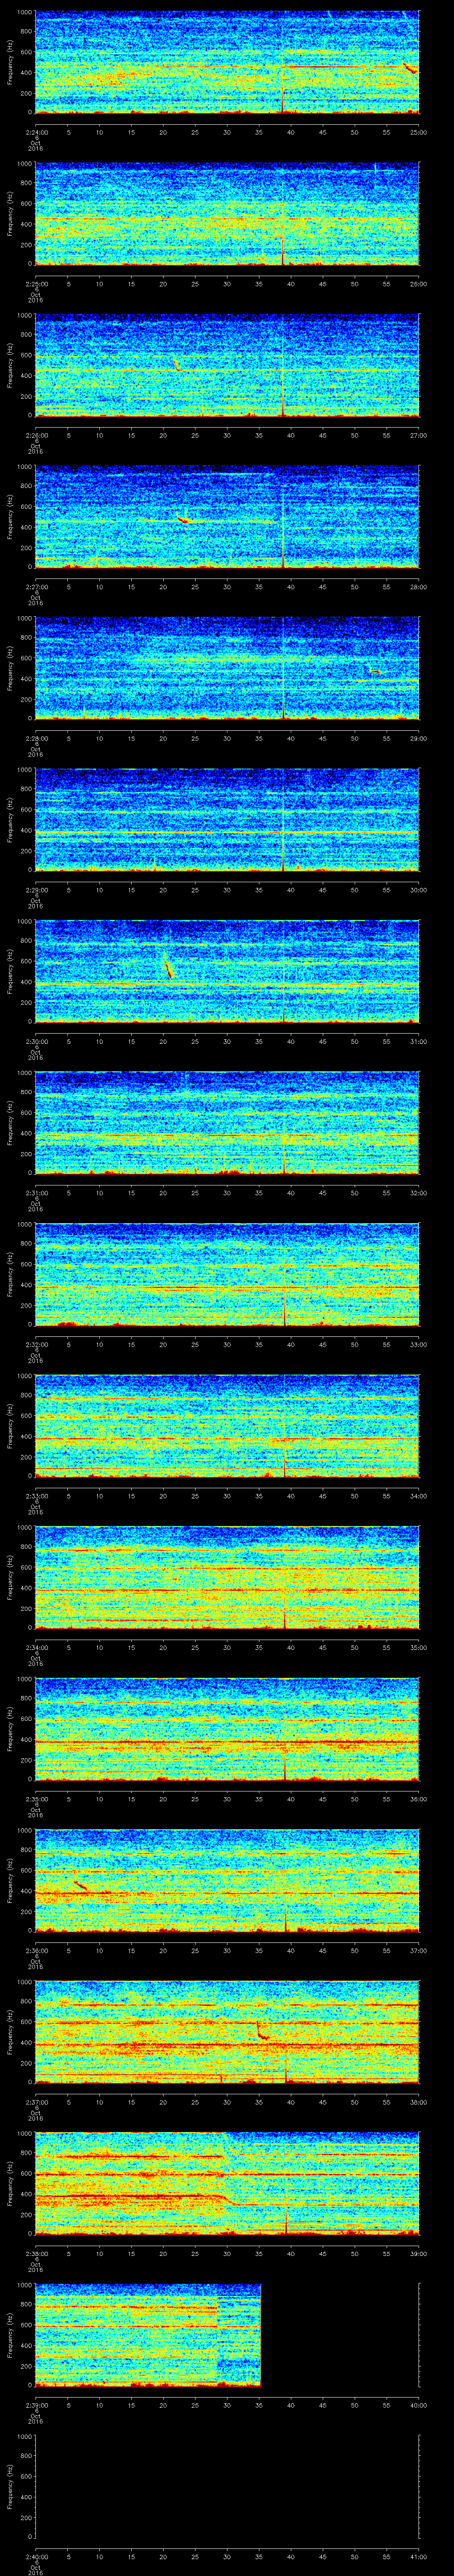Click the 2:27:00 start time label
The image size is (454, 2576).
click(36, 586)
